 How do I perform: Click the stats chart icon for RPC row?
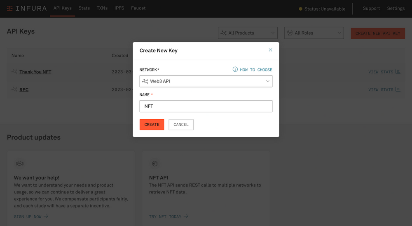pos(398,89)
